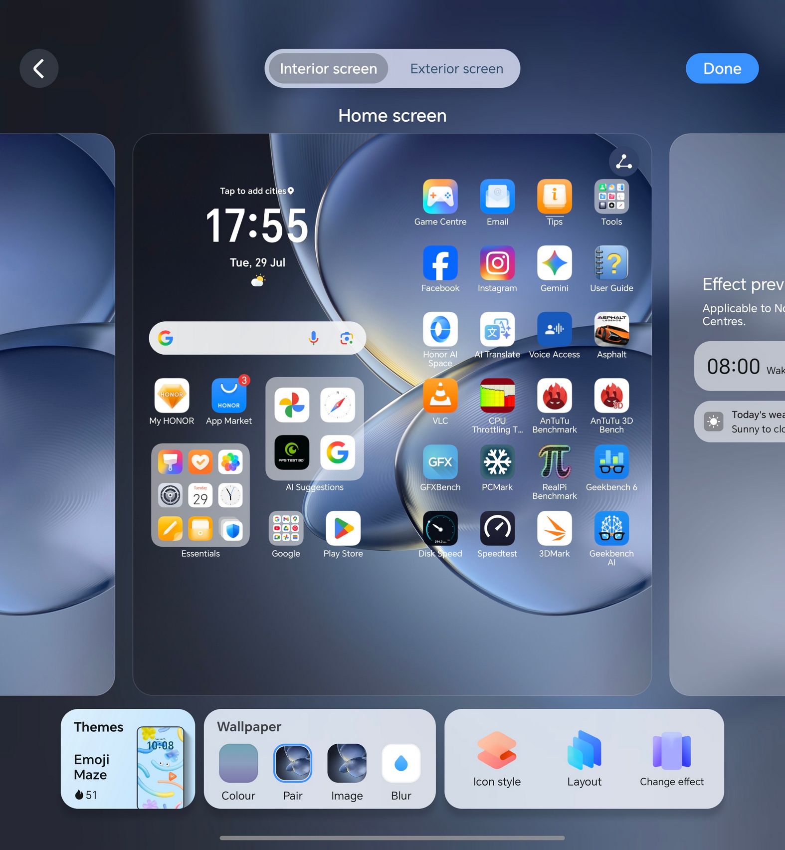This screenshot has height=850, width=785.
Task: Tap the connection nodes icon at top right
Action: (624, 162)
